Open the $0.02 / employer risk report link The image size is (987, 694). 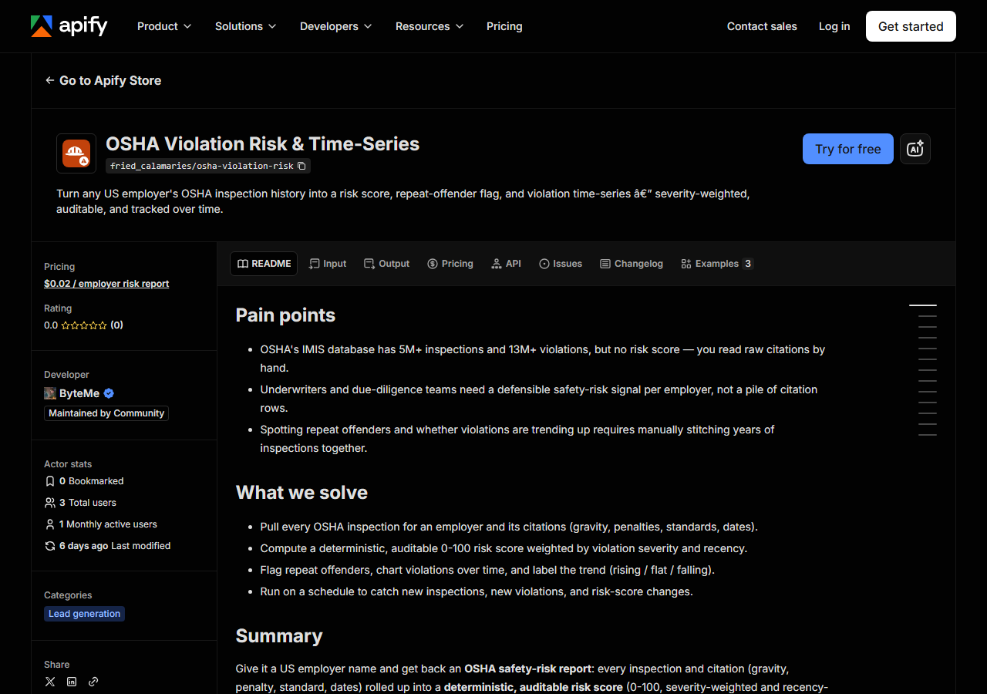point(106,284)
